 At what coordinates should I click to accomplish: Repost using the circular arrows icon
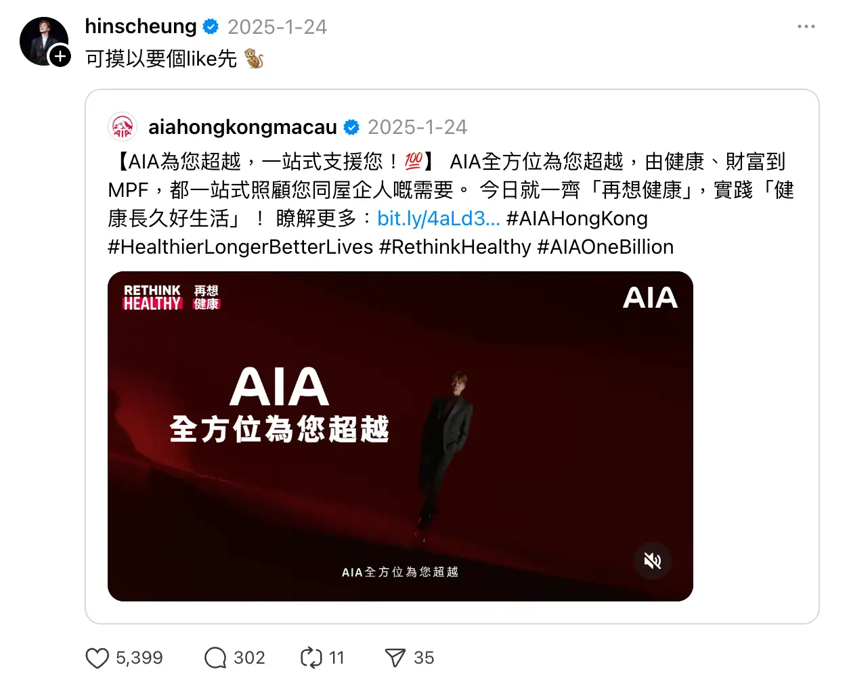311,658
